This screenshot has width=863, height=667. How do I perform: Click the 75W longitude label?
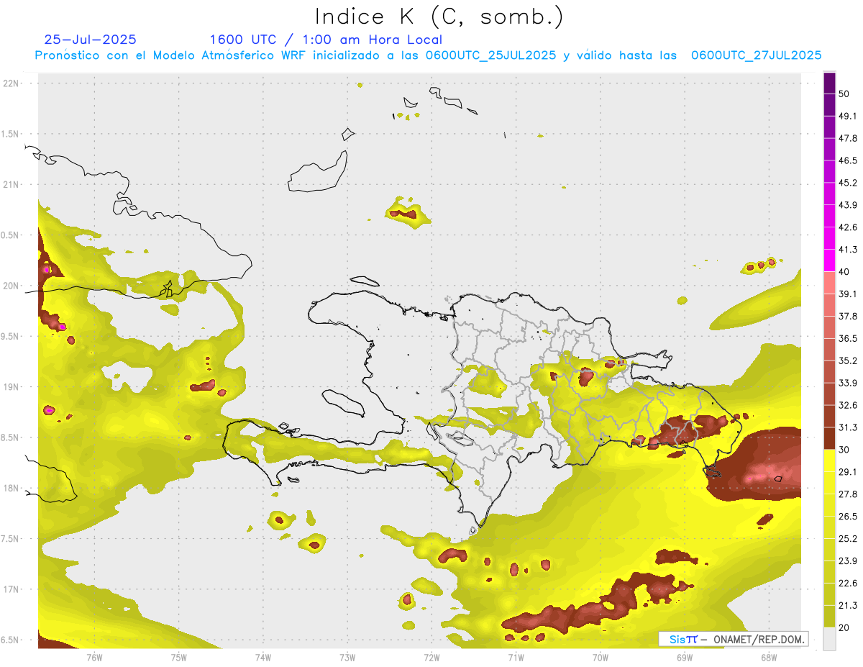click(179, 658)
